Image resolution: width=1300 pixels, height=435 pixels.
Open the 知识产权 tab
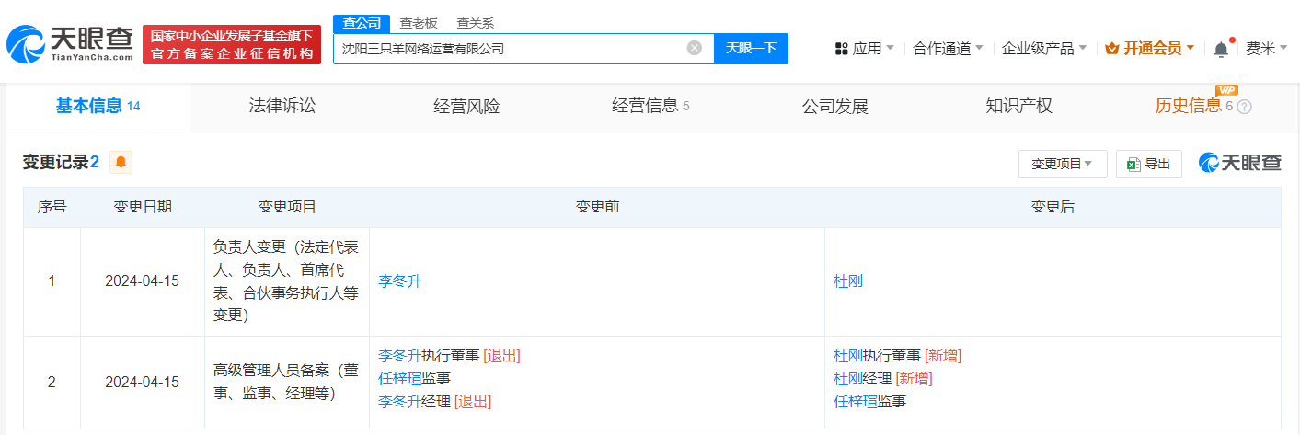(x=1018, y=106)
